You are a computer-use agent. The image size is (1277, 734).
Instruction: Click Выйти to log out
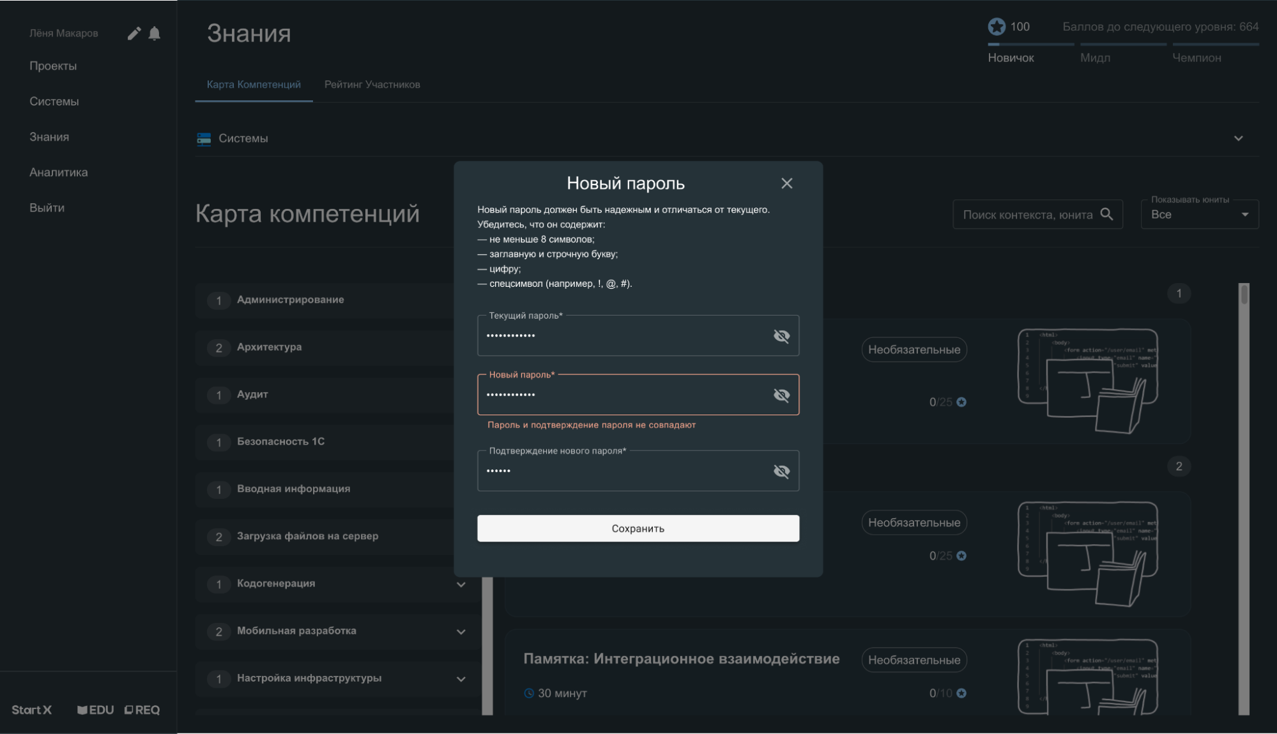tap(47, 208)
